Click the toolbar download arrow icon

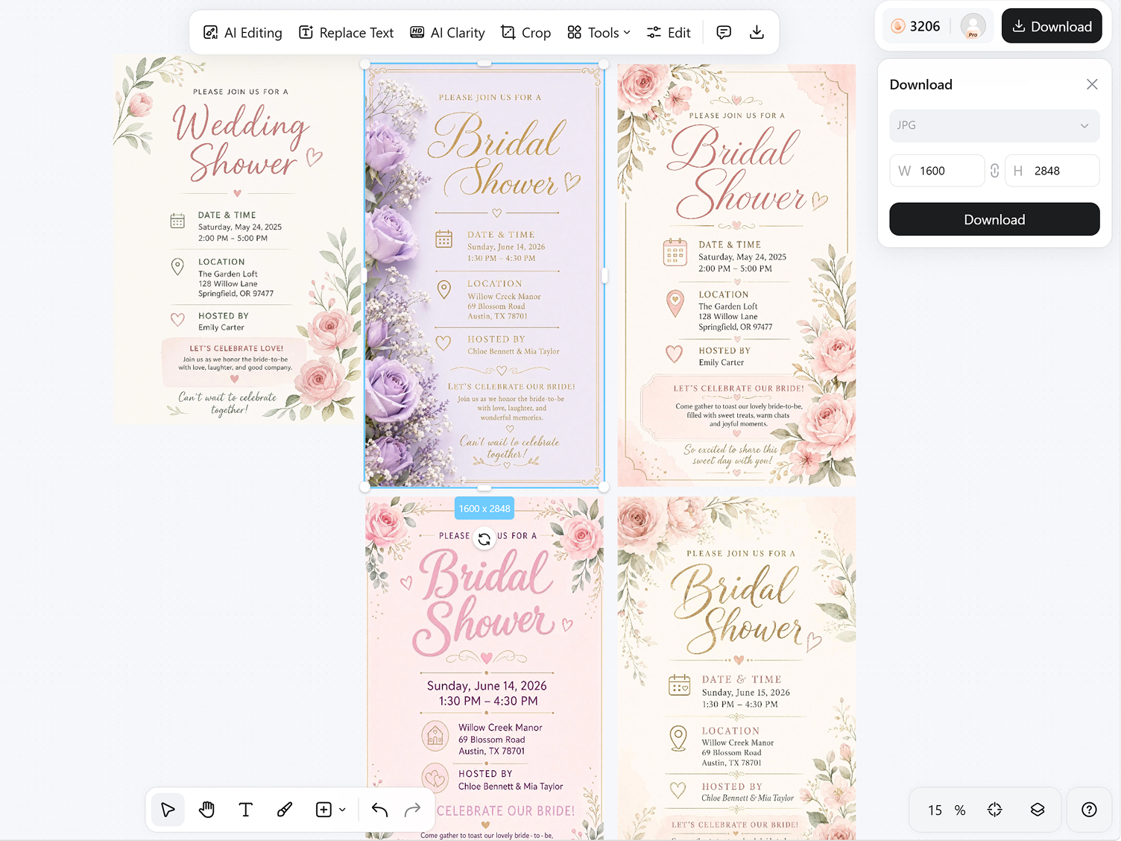pyautogui.click(x=757, y=33)
